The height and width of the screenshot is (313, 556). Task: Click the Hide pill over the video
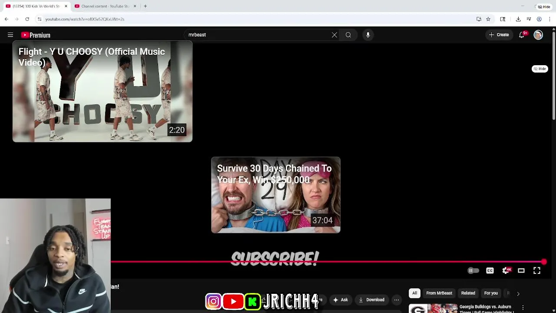[x=540, y=69]
